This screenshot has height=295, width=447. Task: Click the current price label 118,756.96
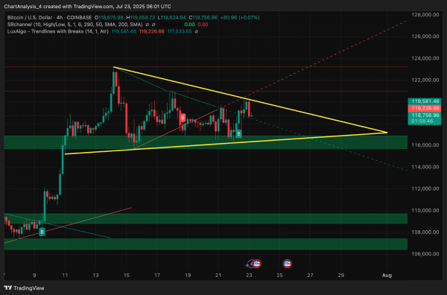425,115
